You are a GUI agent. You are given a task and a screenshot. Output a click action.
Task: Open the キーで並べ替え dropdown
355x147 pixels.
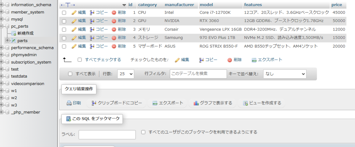pyautogui.click(x=285, y=74)
